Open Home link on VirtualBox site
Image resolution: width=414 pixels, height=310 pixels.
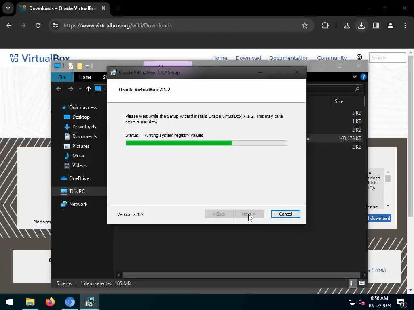point(220,58)
